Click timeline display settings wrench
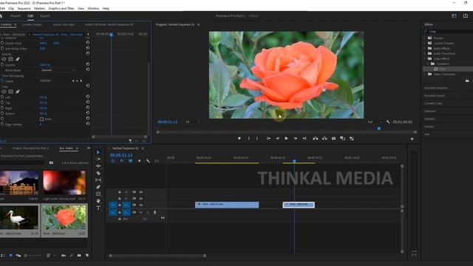 [148, 161]
